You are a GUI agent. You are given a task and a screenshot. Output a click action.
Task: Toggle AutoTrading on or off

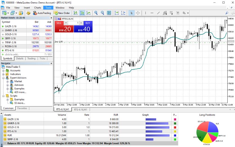point(42,13)
